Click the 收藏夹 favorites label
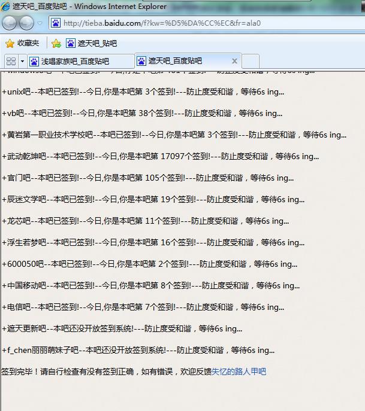Viewport: 365px width, 411px height. 28,43
